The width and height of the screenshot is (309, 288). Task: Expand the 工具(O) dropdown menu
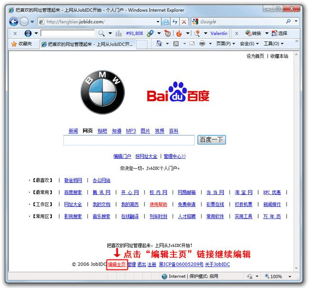pyautogui.click(x=273, y=44)
